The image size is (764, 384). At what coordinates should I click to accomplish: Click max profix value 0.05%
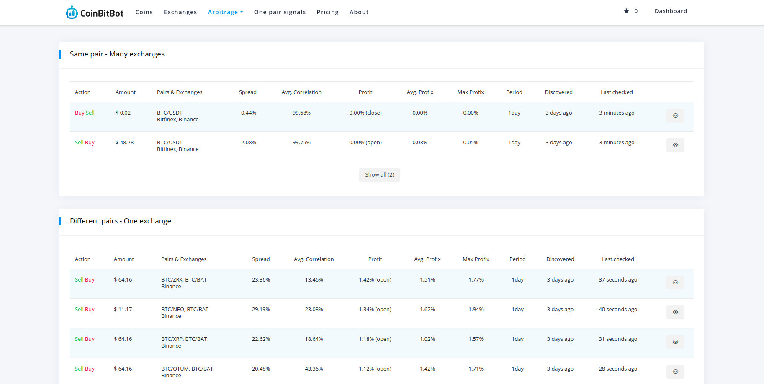(471, 143)
